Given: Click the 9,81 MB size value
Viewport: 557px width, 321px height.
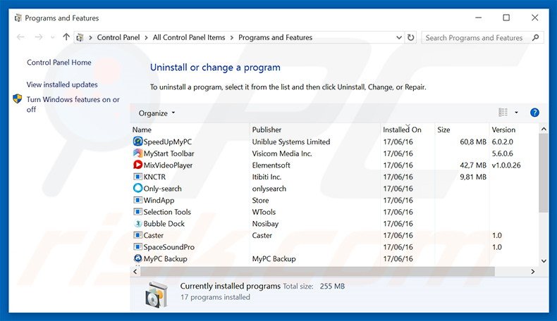Looking at the screenshot, I should [x=473, y=177].
